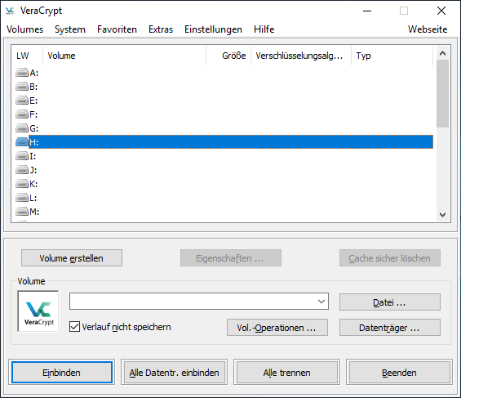Screen dimensions: 501x398
Task: Click the drive icon for M:
Action: (x=22, y=212)
